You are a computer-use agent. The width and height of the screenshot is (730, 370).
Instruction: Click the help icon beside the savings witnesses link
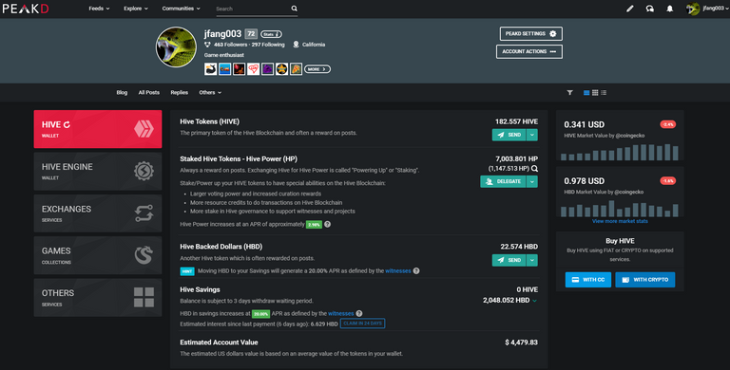point(359,314)
